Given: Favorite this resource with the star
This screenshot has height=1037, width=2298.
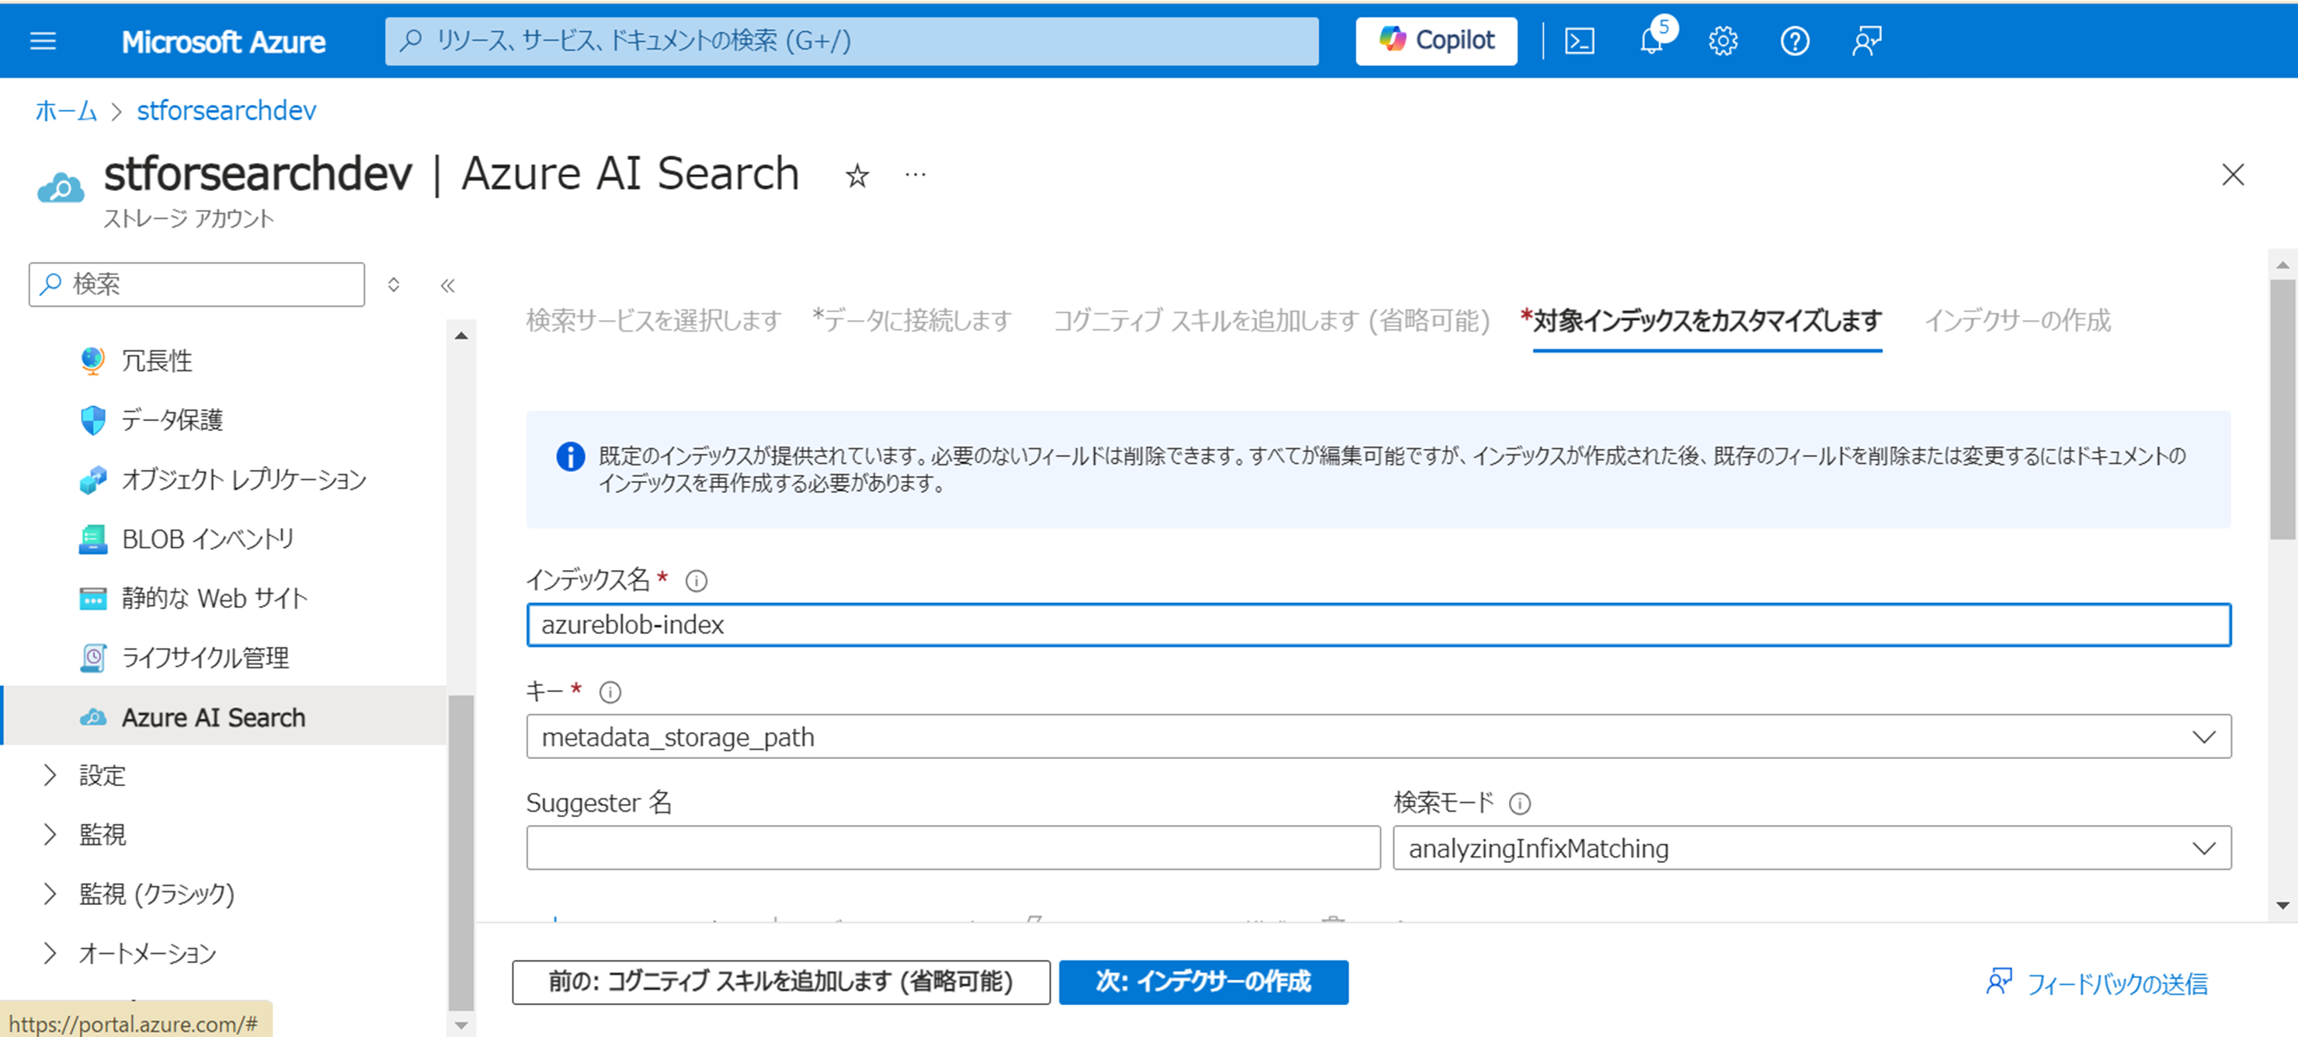Looking at the screenshot, I should click(857, 176).
